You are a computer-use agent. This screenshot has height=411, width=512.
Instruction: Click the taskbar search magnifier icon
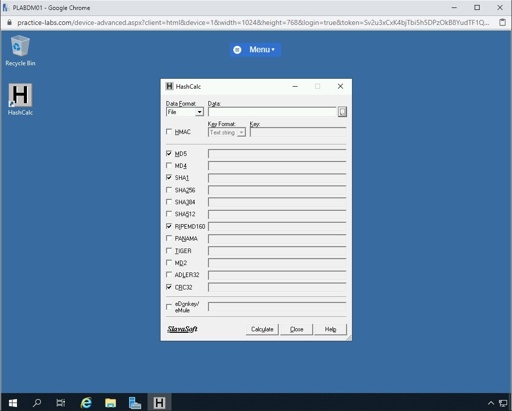(37, 403)
